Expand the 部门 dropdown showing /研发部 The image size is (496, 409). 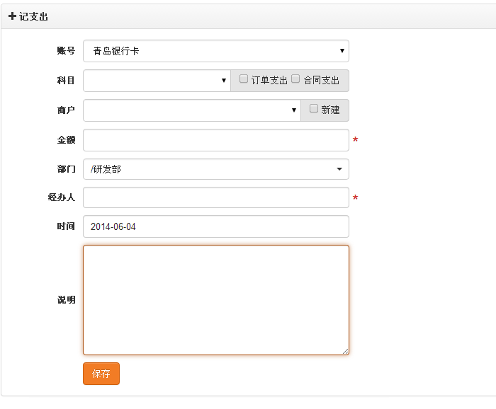tap(216, 169)
